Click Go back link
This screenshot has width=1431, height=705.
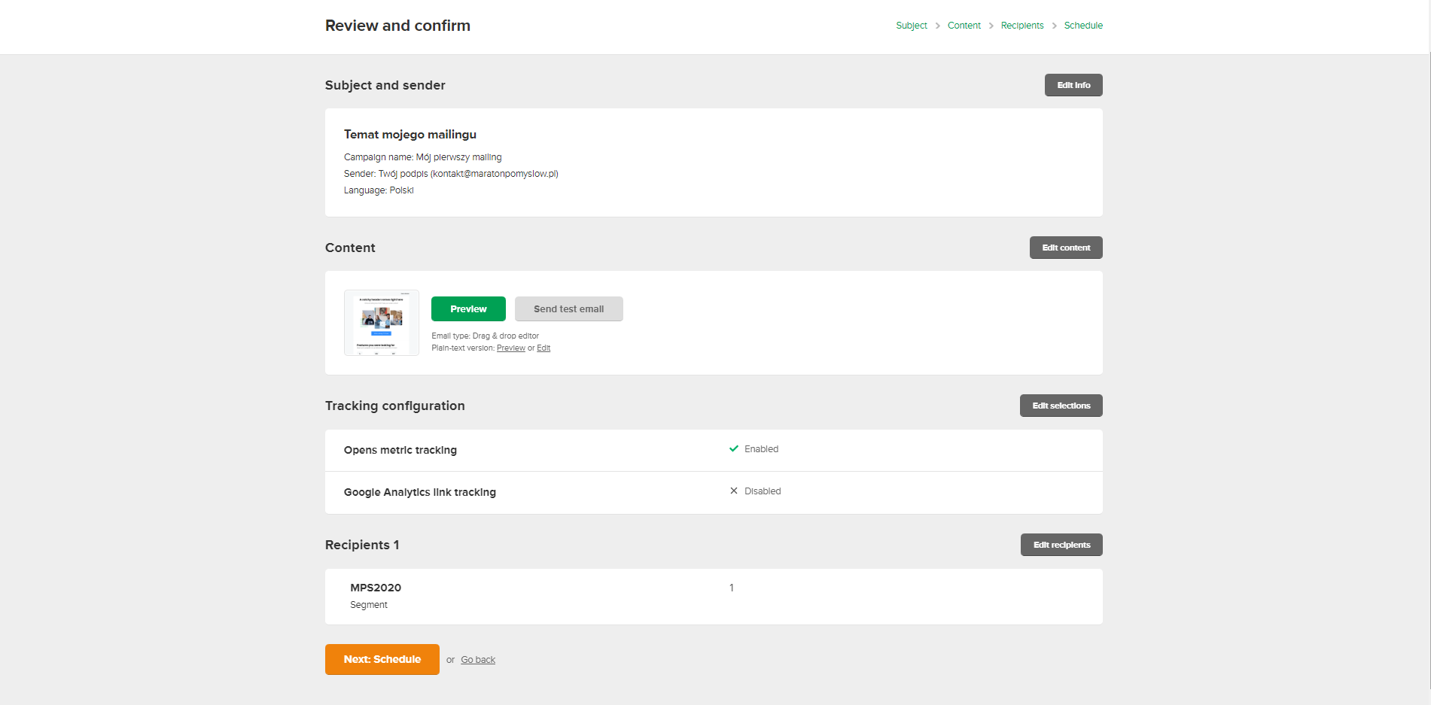click(477, 659)
